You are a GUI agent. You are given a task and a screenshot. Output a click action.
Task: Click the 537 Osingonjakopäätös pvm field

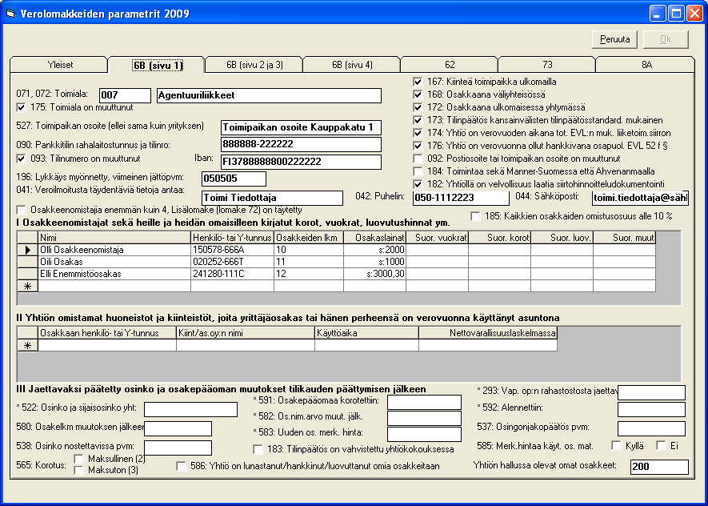pos(651,428)
